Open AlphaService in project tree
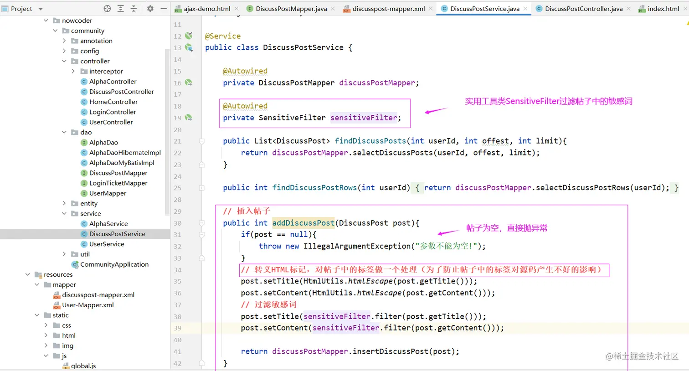 point(108,224)
